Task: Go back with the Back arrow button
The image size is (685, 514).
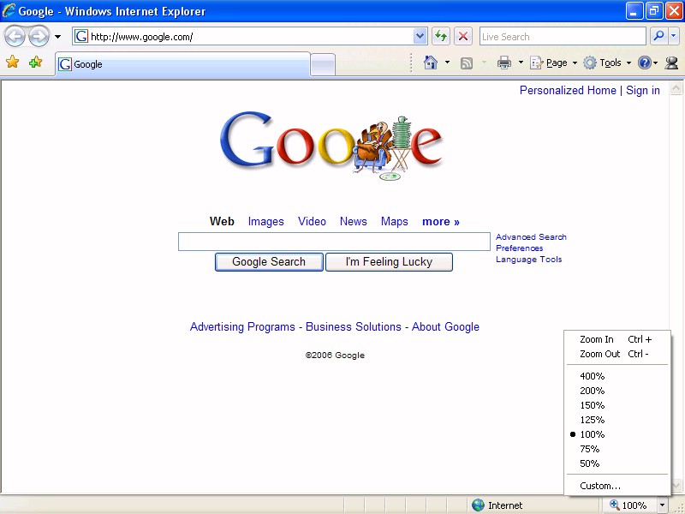Action: (x=15, y=36)
